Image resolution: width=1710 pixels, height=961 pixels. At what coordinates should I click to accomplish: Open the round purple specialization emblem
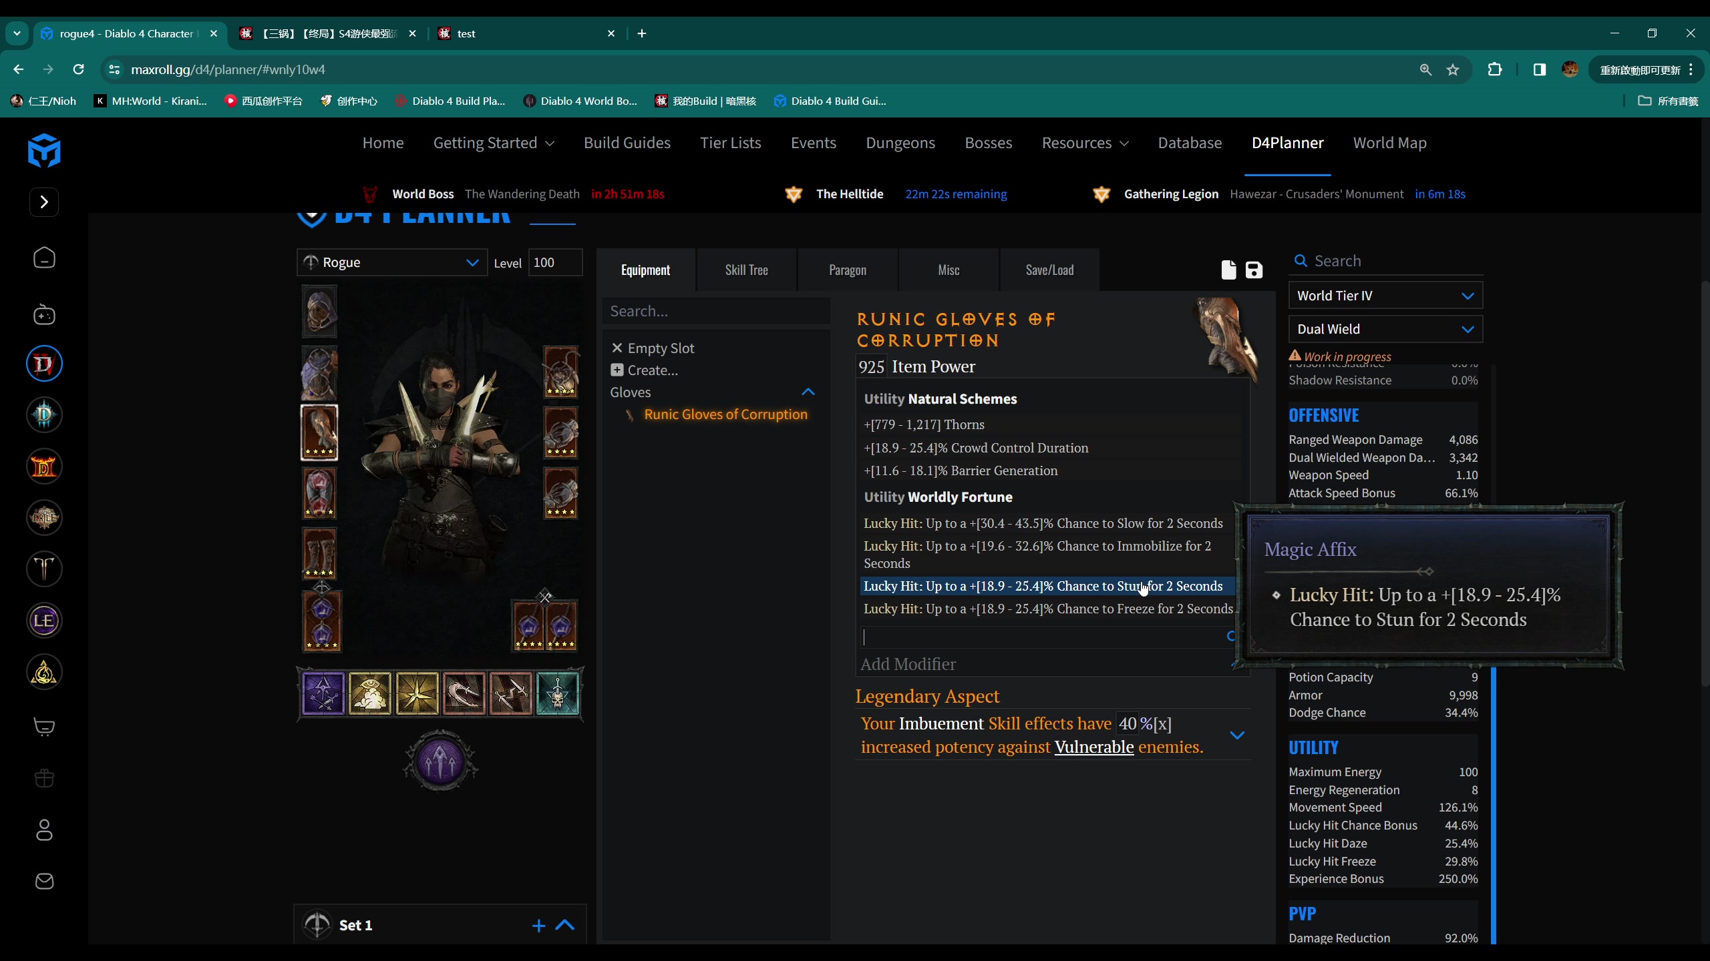(440, 761)
